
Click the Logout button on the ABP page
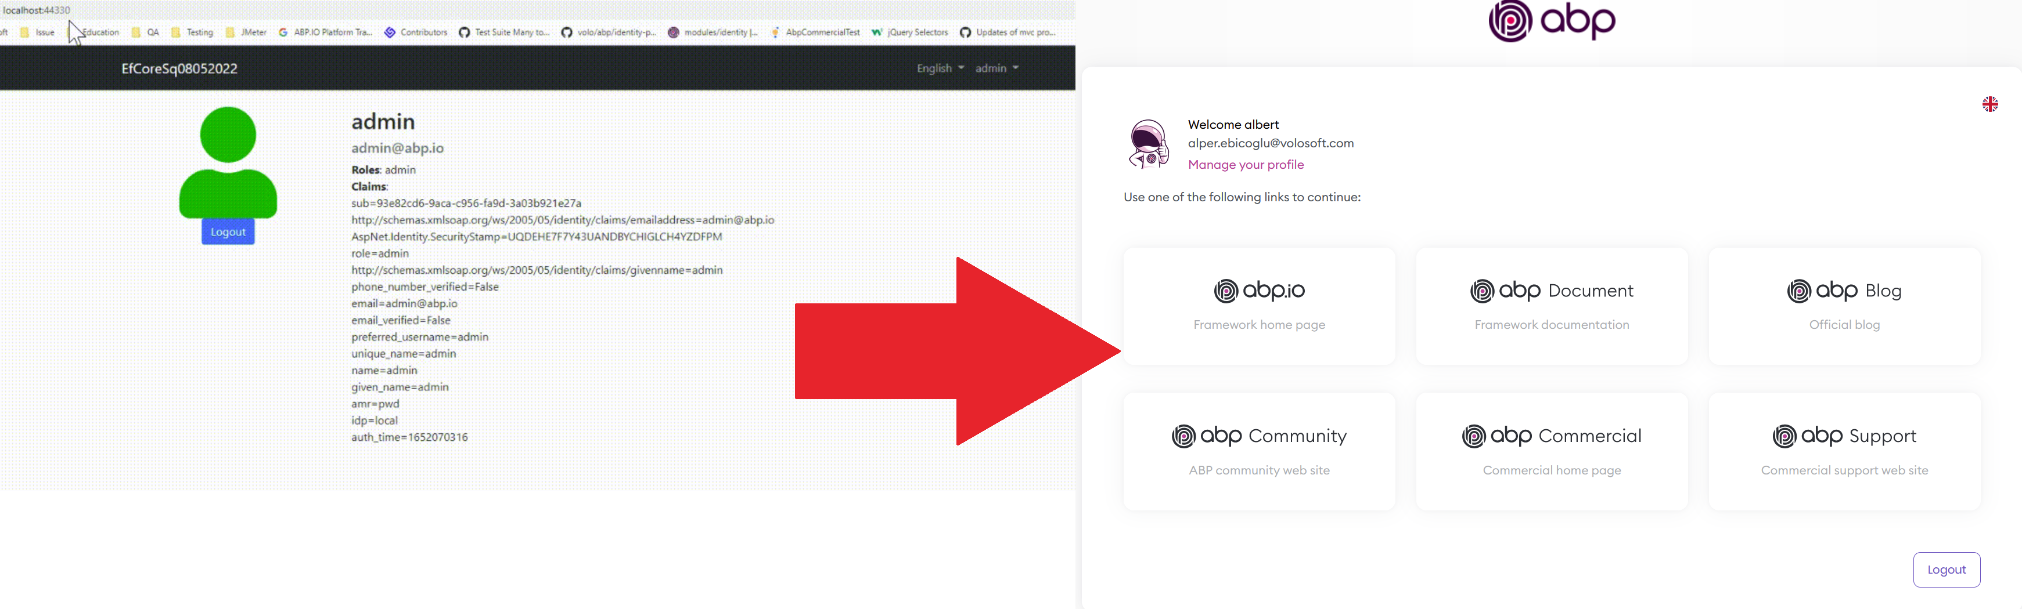click(x=1947, y=569)
